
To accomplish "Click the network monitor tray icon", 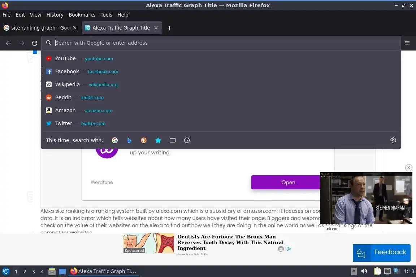I will [387, 271].
